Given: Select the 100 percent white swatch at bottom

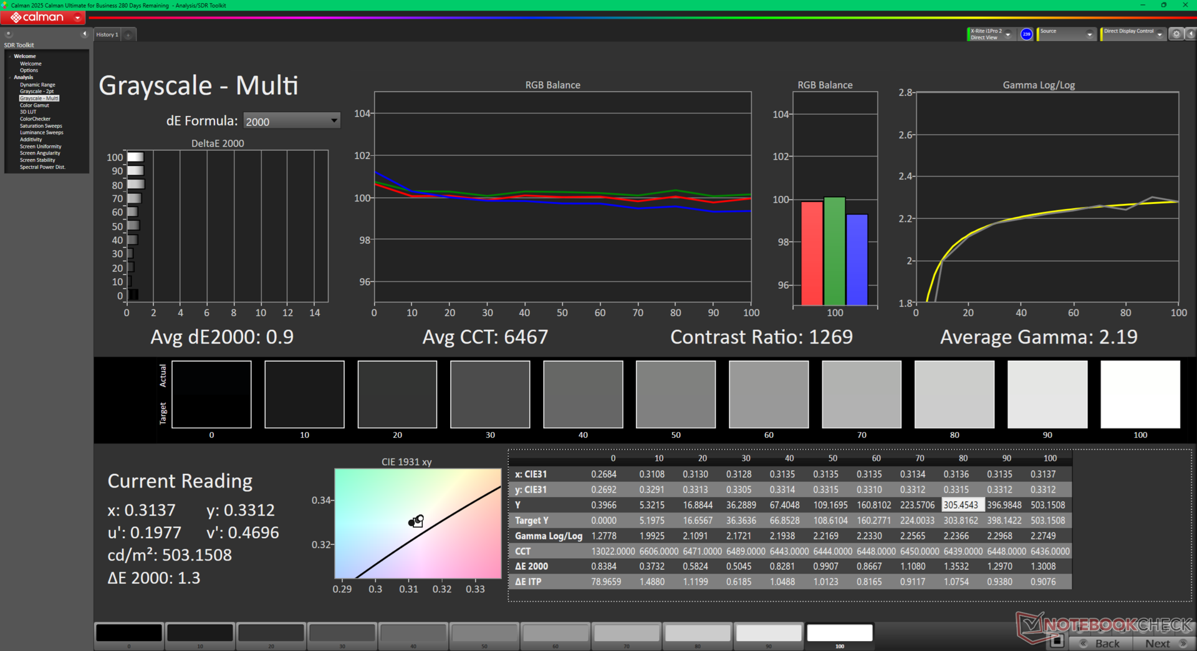Looking at the screenshot, I should coord(839,633).
